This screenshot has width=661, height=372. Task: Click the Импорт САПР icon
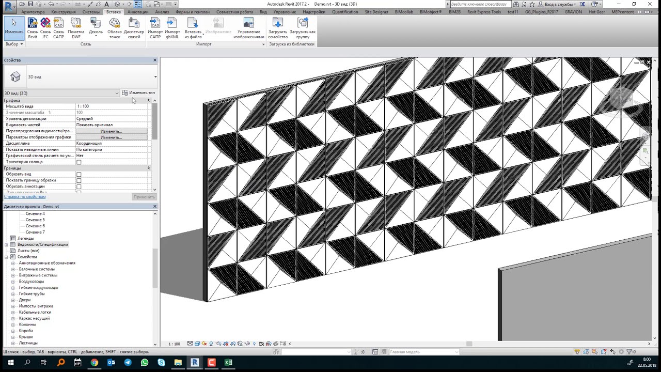155,28
